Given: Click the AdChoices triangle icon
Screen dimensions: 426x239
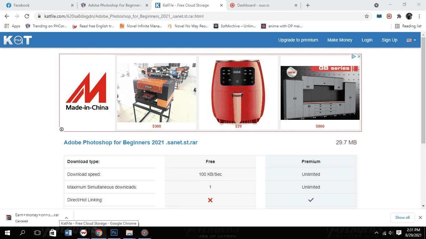Looking at the screenshot, I should pos(354,57).
